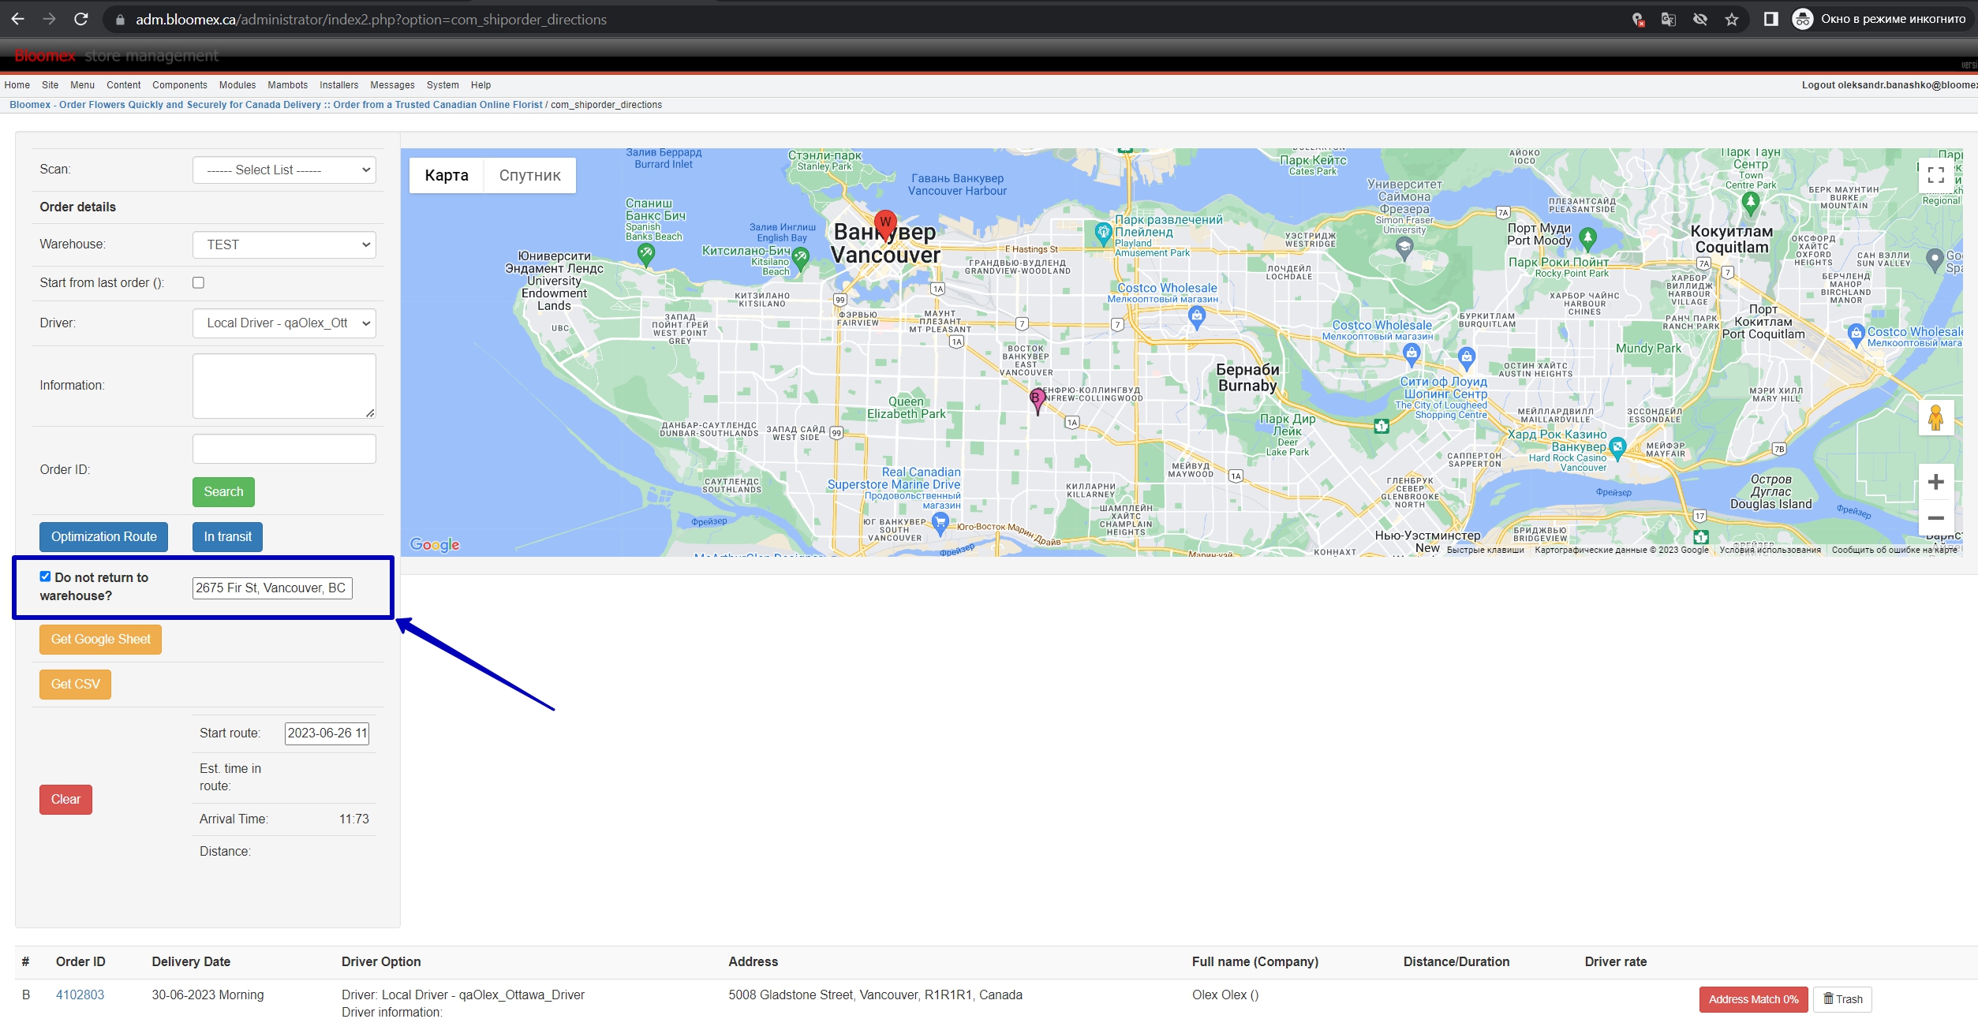1978x1030 pixels.
Task: Click the Trash button for order row
Action: (1842, 999)
